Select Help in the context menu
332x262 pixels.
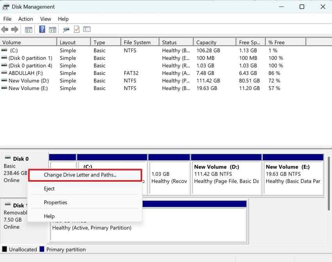85,216
